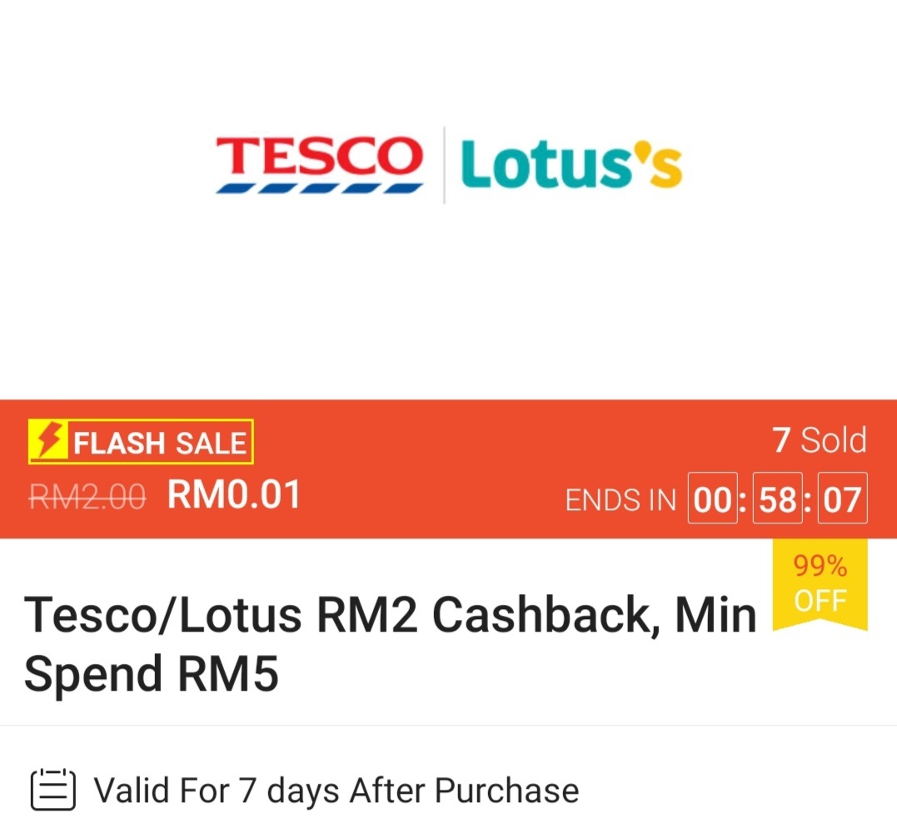
Task: Tap the Min Spend RM5 title line
Action: [152, 674]
